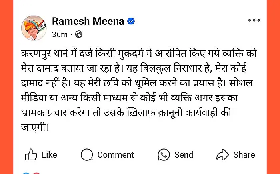
Task: Open the 36m timestamp link
Action: 60,34
